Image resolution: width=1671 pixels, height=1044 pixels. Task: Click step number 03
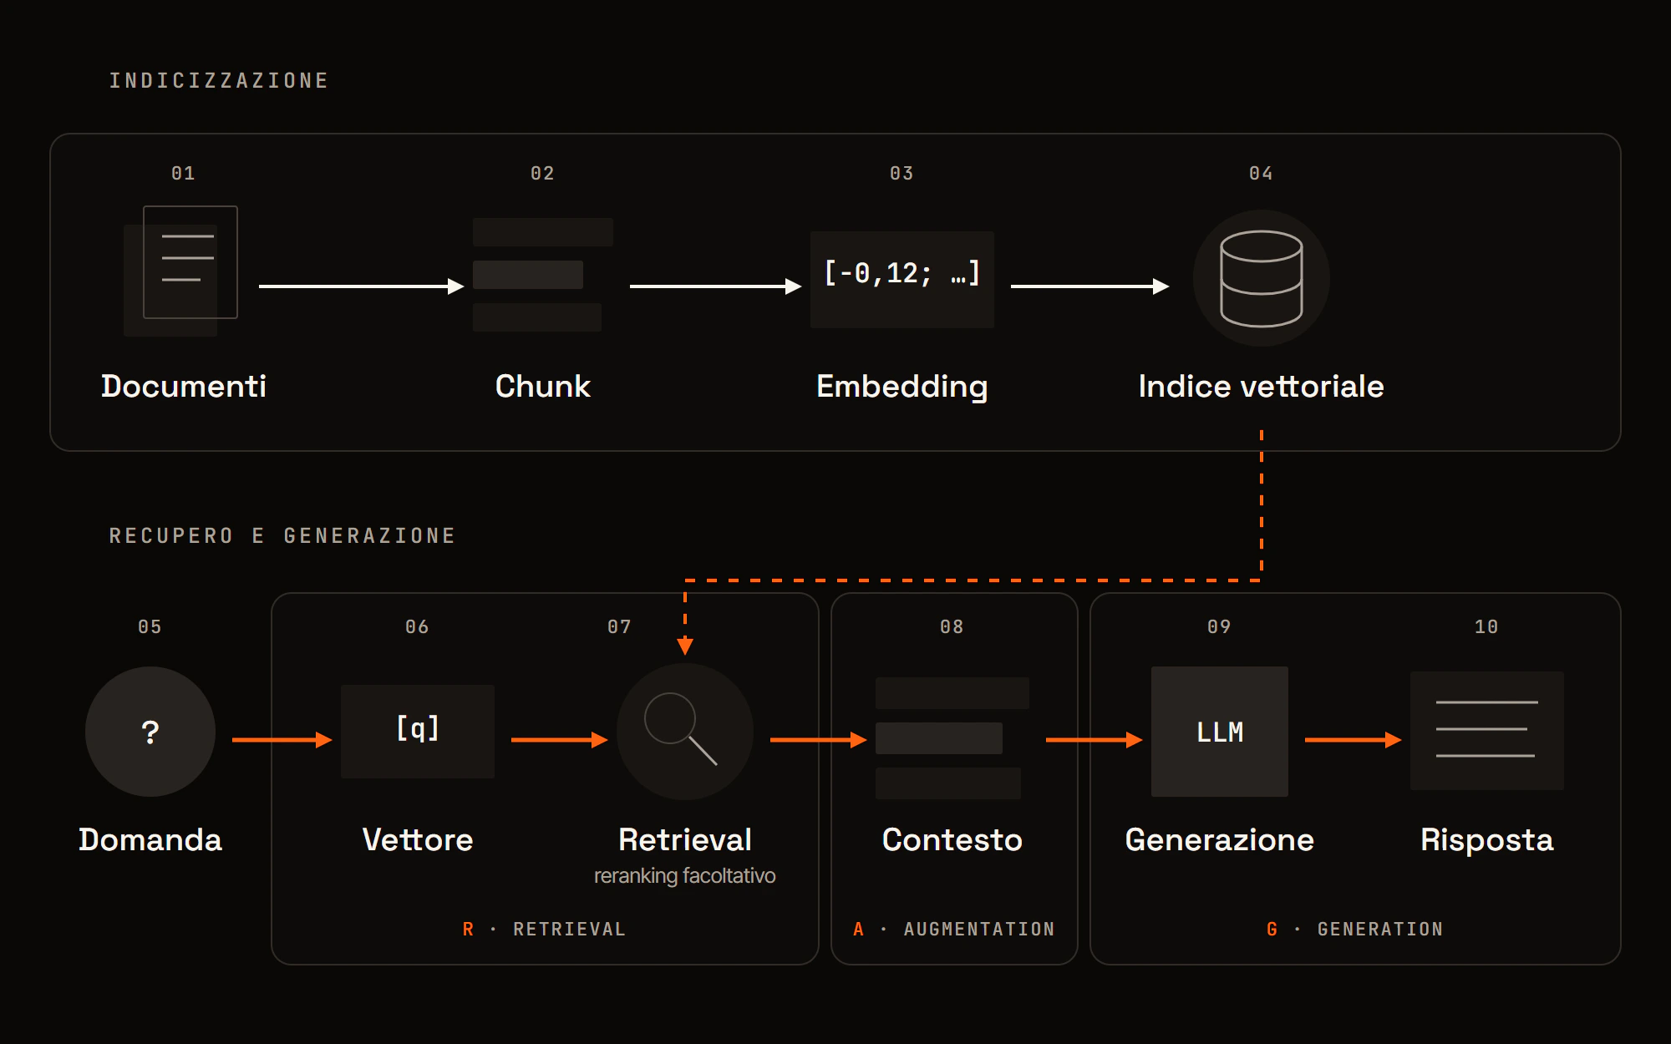(x=902, y=174)
